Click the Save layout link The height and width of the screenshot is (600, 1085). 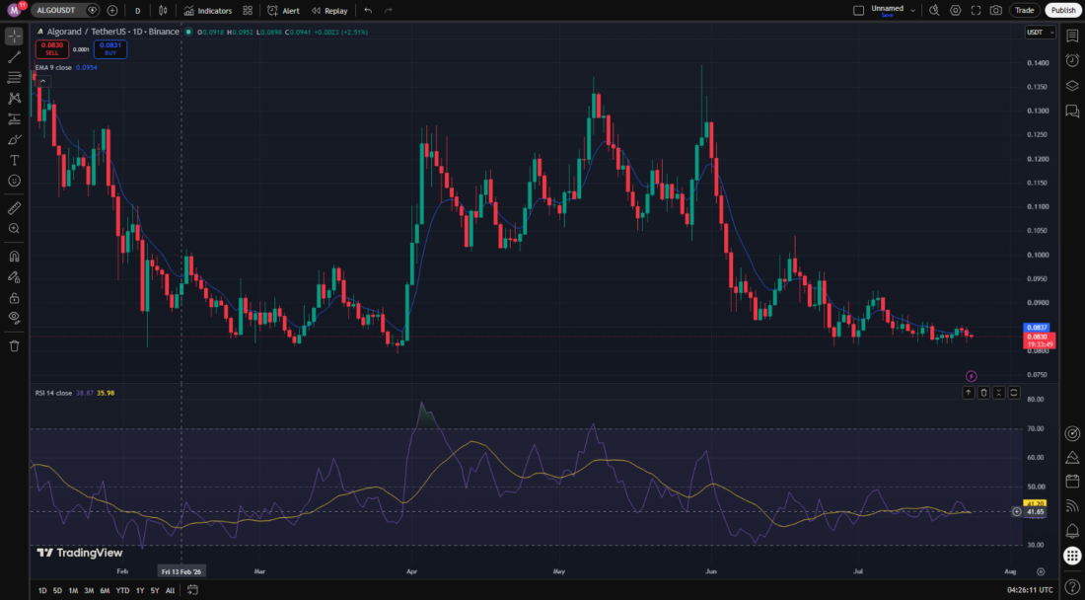(x=887, y=15)
